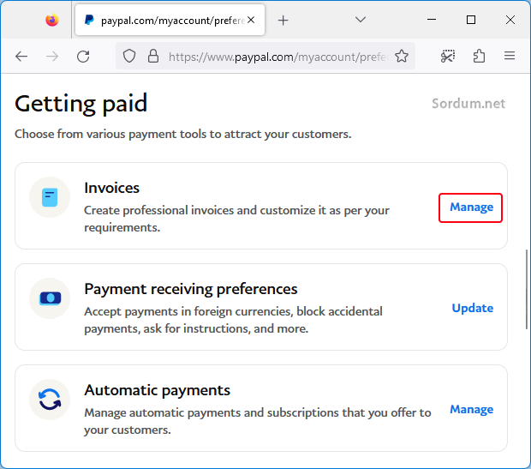Bookmark this page with star
The image size is (531, 469).
402,57
